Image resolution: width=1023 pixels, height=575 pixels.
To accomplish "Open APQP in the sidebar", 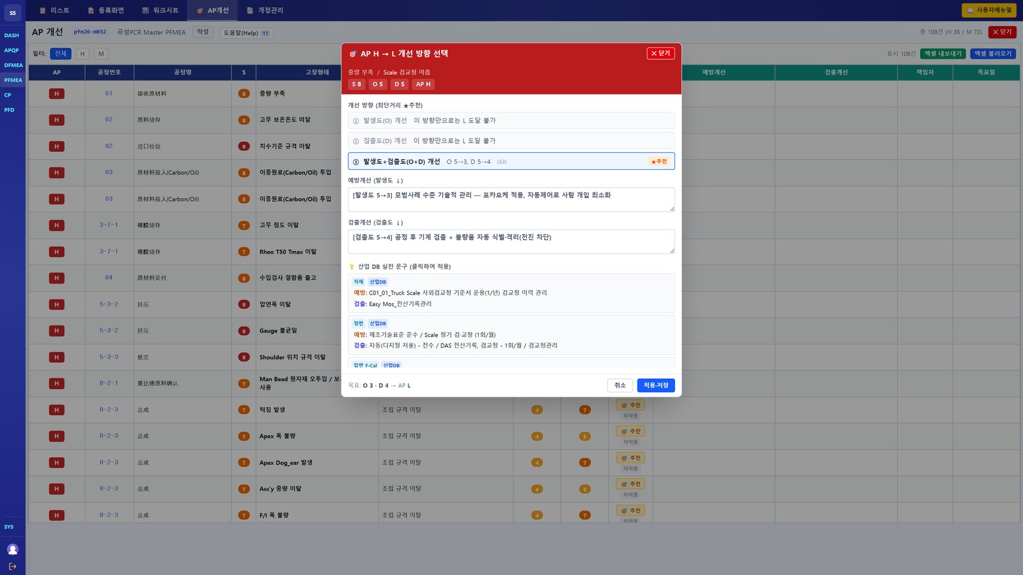I will [x=13, y=50].
